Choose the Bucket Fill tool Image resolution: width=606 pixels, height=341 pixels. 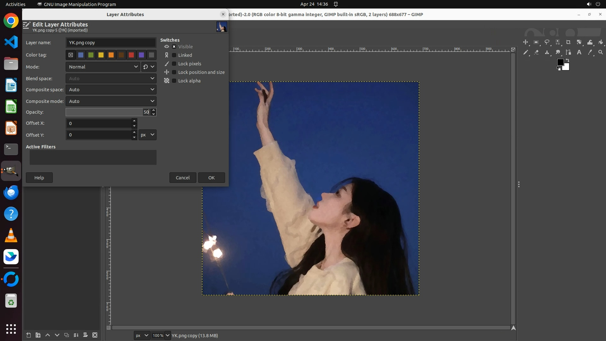601,42
